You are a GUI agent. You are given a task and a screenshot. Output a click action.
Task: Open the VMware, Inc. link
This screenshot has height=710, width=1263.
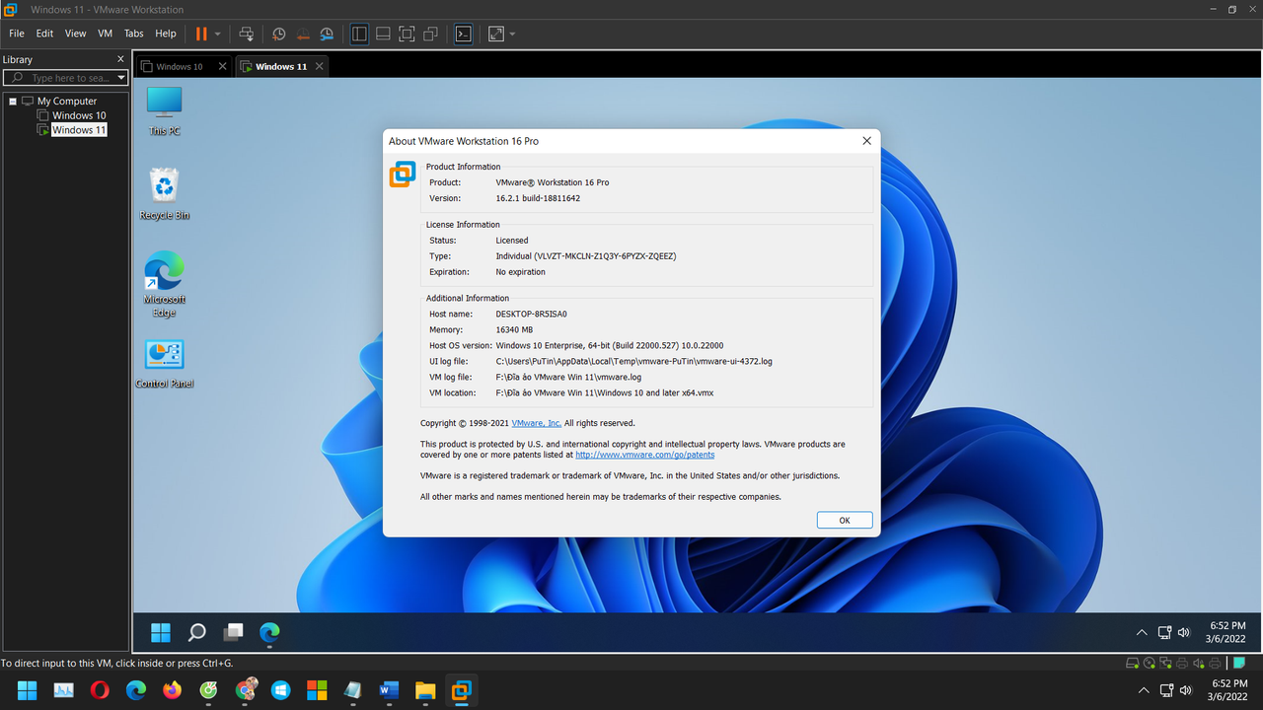point(537,423)
